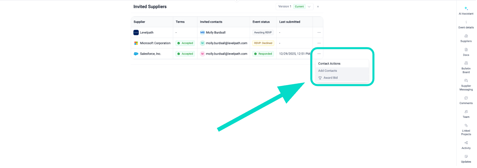477x168 pixels.
Task: Click the Salesforce, Inc. supplier name
Action: pos(150,54)
